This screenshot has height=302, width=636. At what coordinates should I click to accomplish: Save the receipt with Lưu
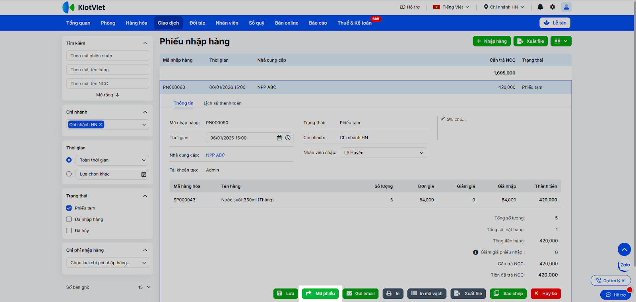tap(286, 294)
